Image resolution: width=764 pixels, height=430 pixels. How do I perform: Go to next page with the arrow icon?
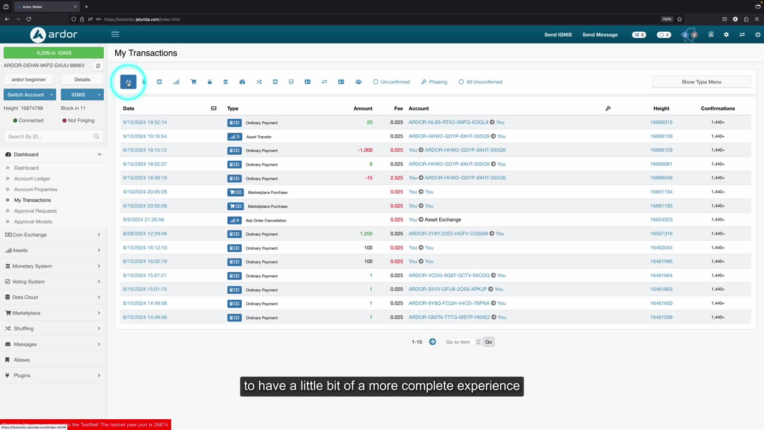pyautogui.click(x=432, y=342)
